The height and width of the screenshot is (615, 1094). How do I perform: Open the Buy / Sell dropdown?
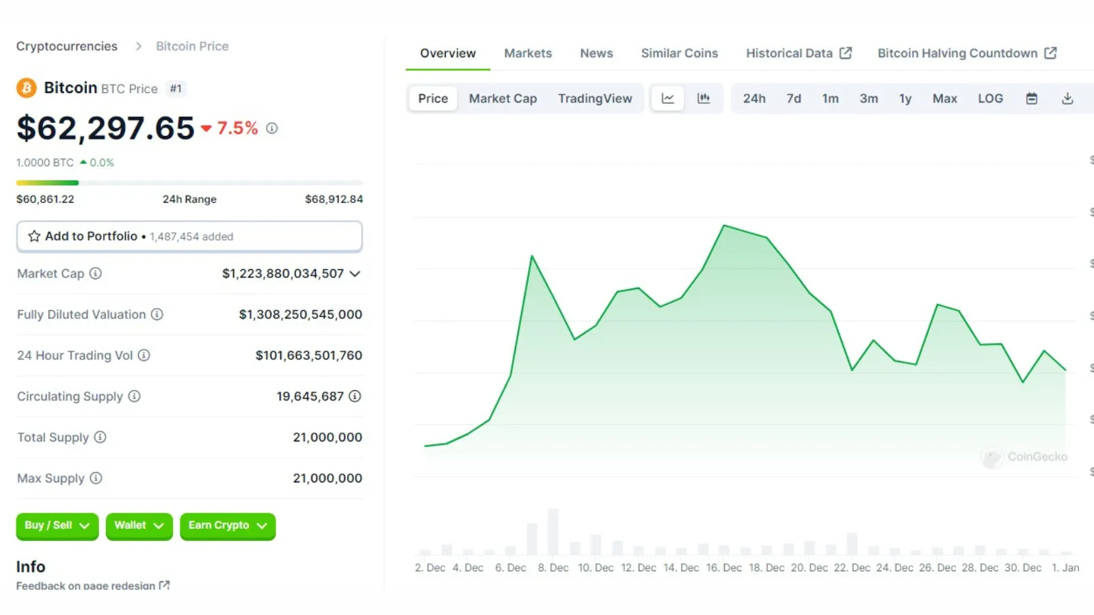tap(57, 525)
